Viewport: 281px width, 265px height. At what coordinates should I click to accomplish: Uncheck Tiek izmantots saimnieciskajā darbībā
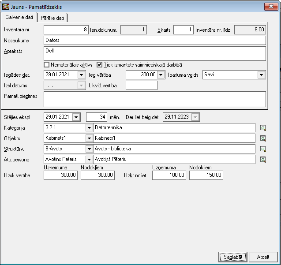point(99,65)
